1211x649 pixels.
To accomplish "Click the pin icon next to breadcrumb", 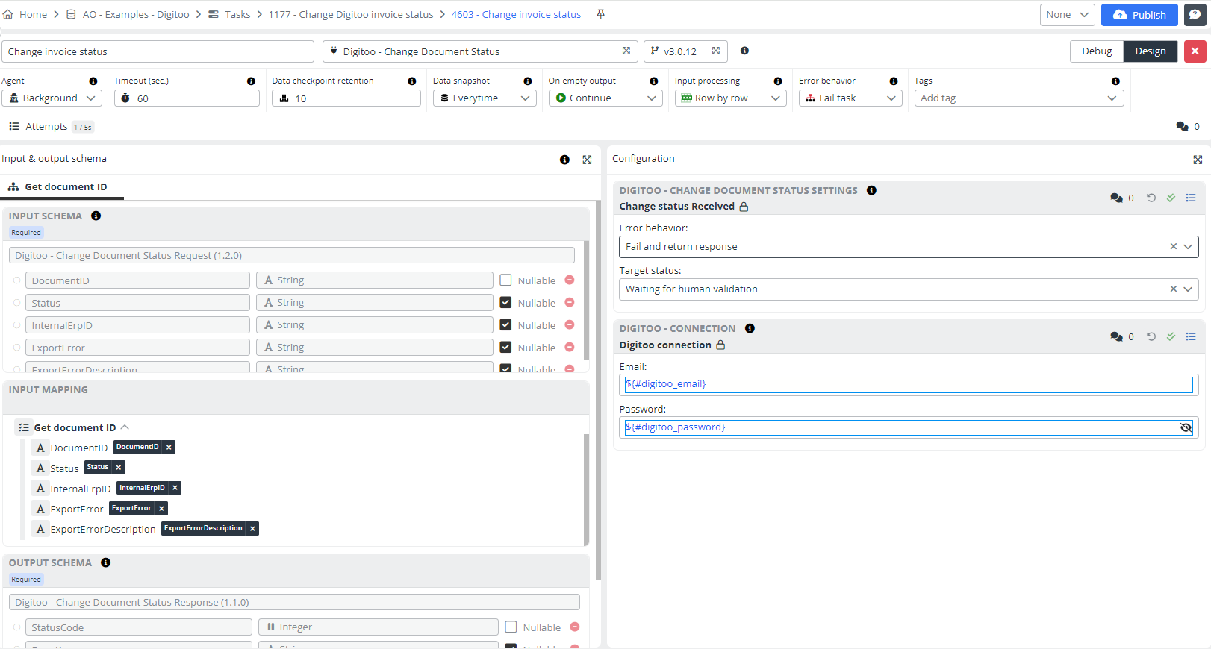I will coord(600,14).
